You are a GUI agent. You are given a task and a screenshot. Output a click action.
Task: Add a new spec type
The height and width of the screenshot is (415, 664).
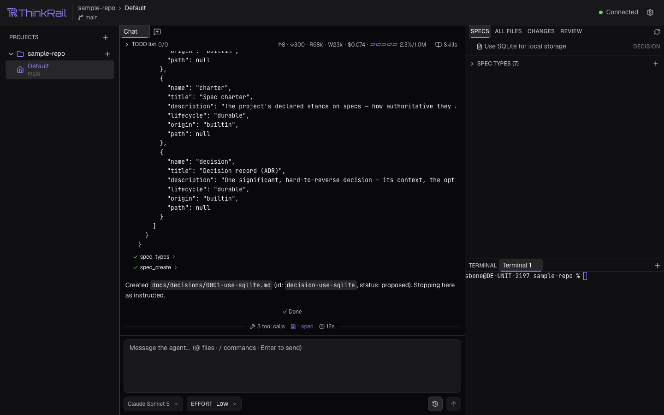(x=656, y=64)
